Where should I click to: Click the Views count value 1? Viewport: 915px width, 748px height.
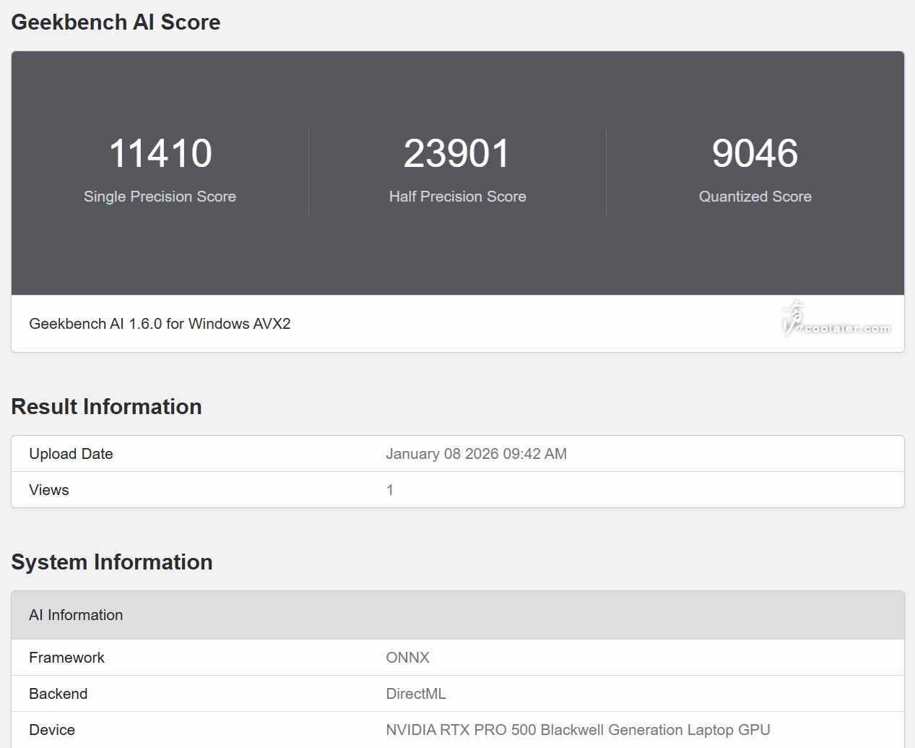click(390, 490)
